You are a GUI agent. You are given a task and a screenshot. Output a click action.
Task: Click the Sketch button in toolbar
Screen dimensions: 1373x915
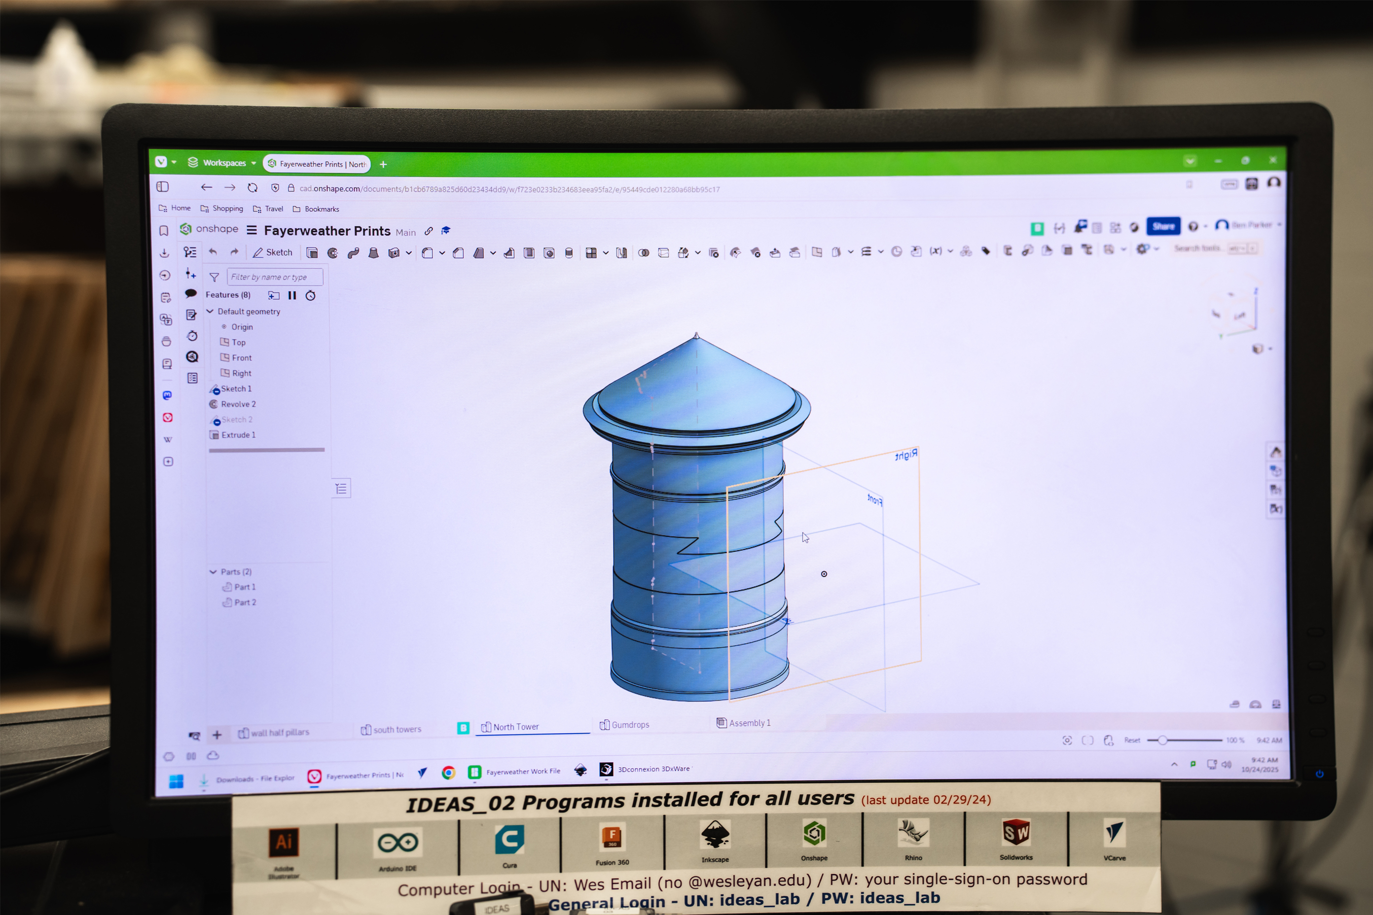click(x=273, y=253)
